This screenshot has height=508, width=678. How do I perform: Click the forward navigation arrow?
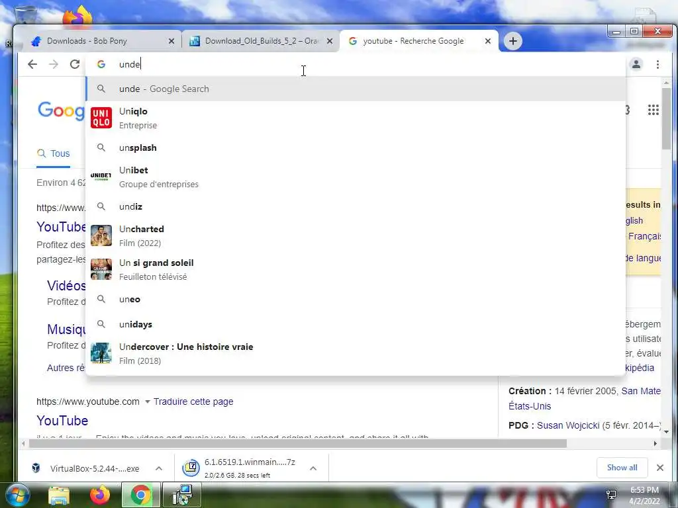54,64
